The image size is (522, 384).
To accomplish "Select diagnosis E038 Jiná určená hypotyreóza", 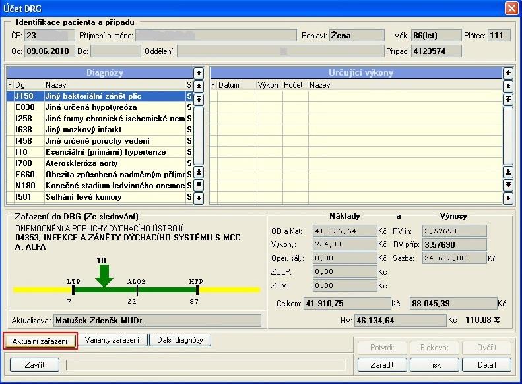I will point(100,107).
